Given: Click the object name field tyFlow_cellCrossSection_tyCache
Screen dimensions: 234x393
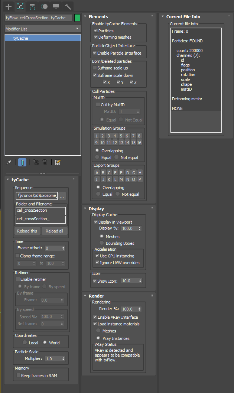Looking at the screenshot, I should [38, 18].
